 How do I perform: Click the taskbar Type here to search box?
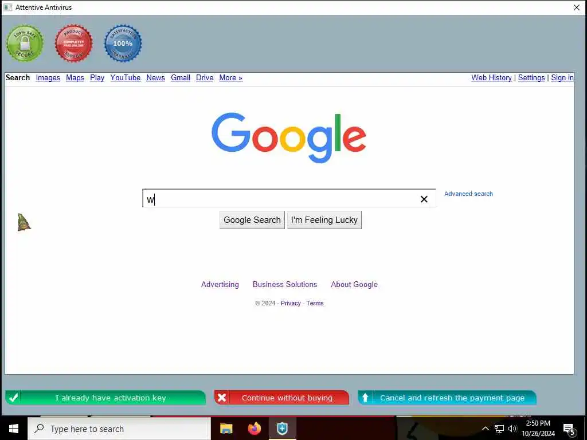pyautogui.click(x=119, y=429)
